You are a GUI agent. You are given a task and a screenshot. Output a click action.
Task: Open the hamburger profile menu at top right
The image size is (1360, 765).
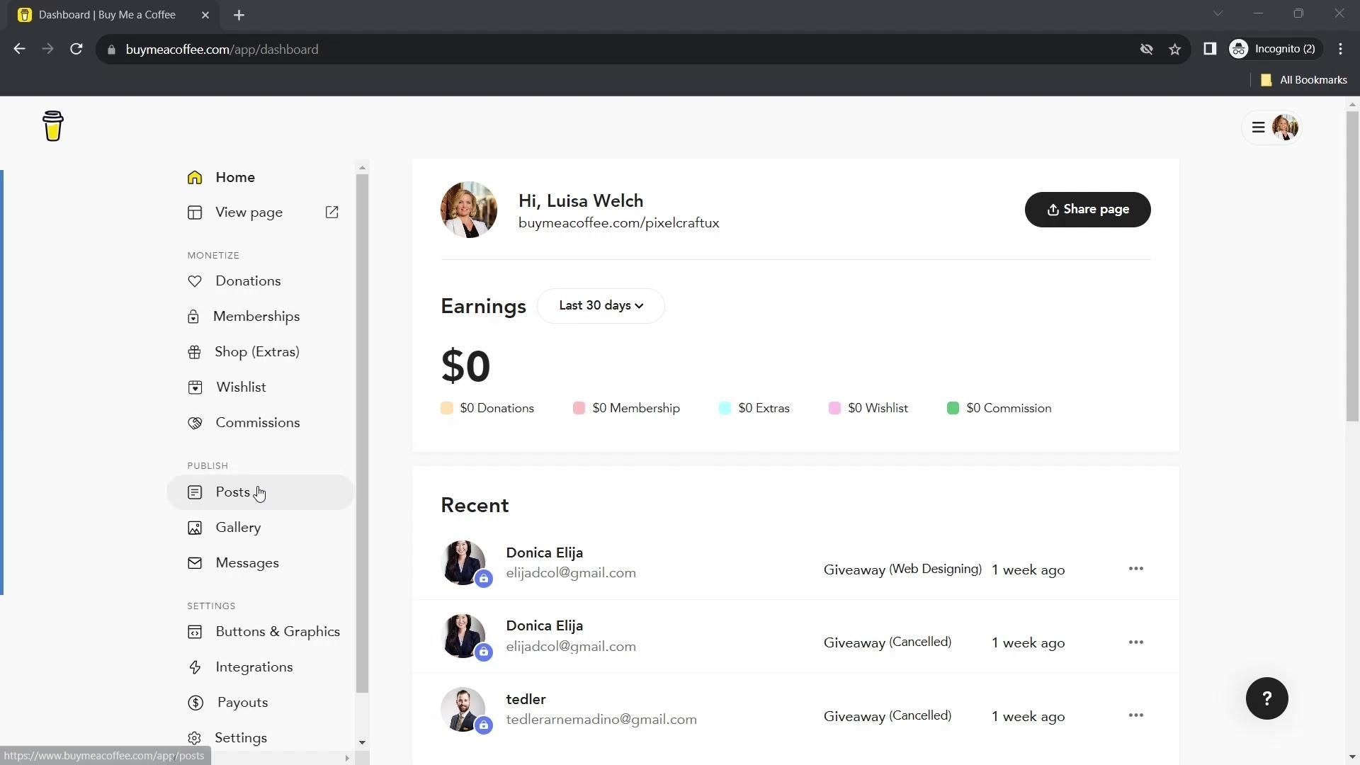coord(1259,127)
